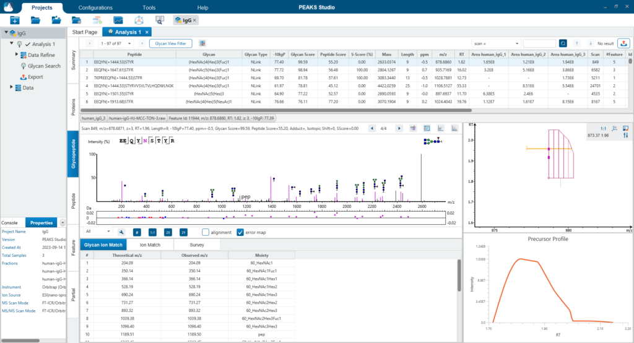Open the Feature side tab
Image resolution: width=634 pixels, height=343 pixels.
(x=73, y=248)
